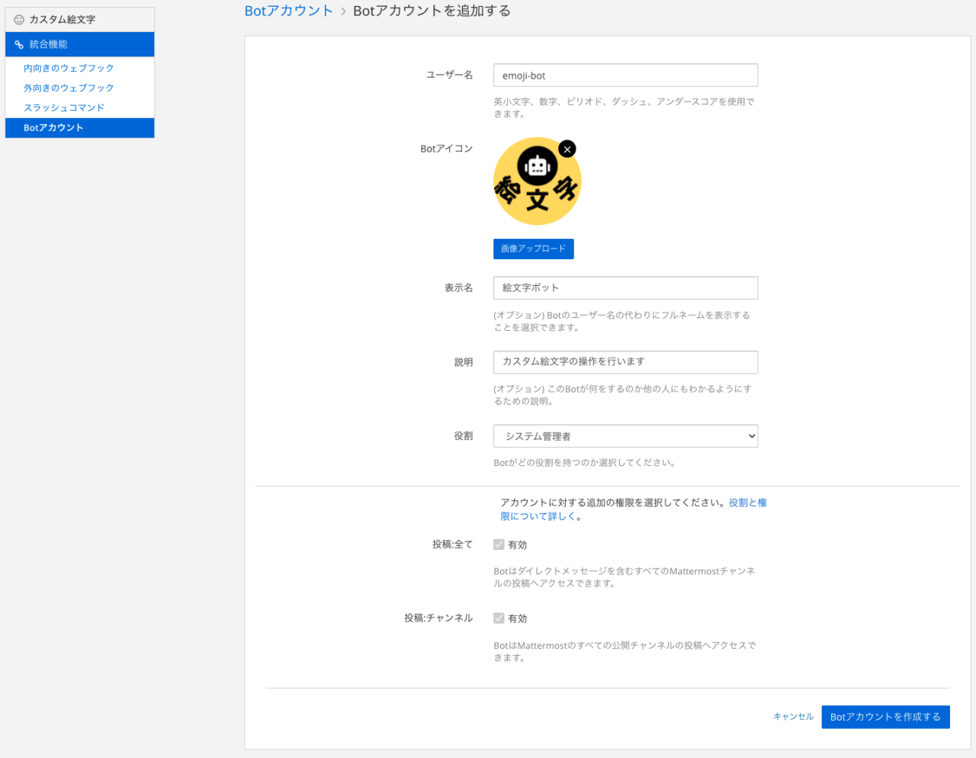976x758 pixels.
Task: Click the ユーザー名 field containing emoji-bot
Action: click(x=625, y=75)
